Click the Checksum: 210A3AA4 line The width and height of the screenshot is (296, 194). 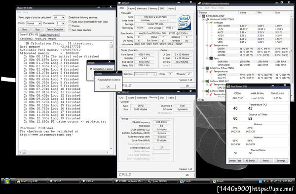(x=36, y=128)
